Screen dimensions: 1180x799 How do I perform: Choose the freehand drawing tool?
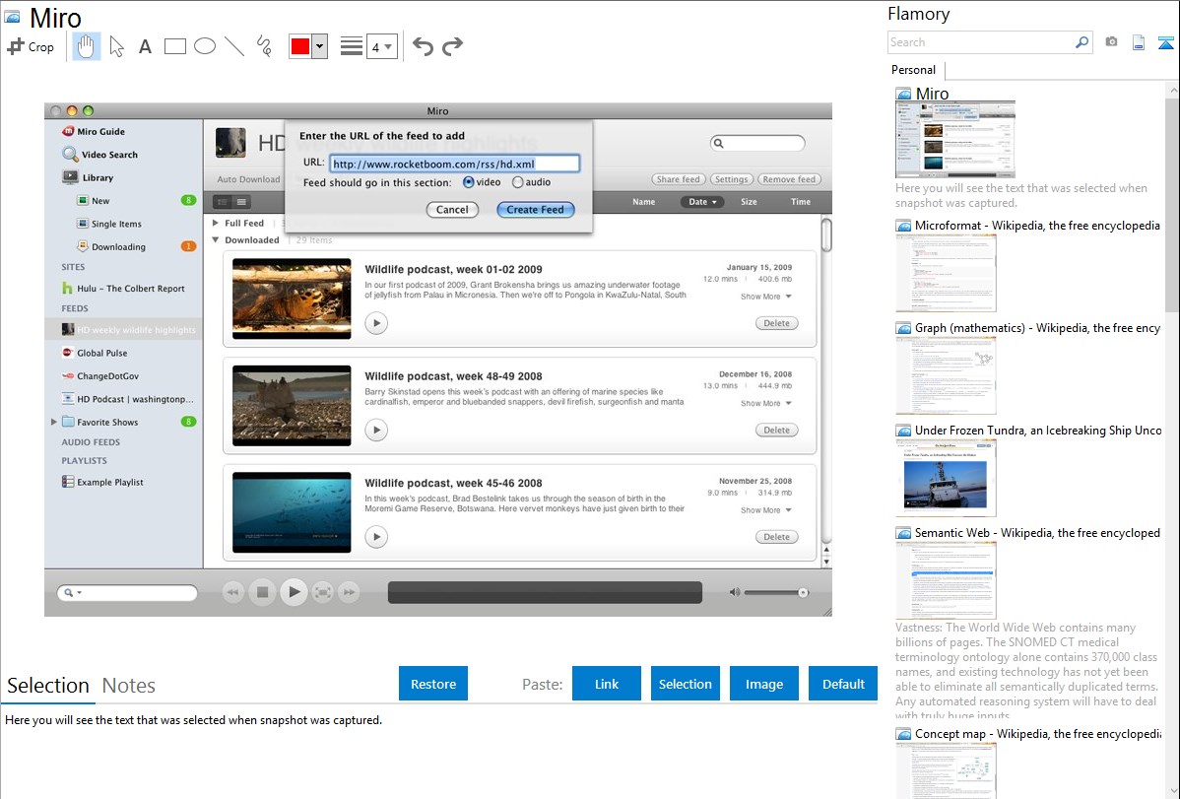pos(264,46)
